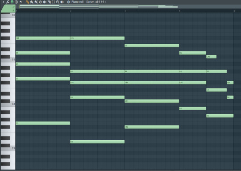This screenshot has height=171, width=241.
Task: Select the E5 note in bar 3
Action: click(x=152, y=46)
